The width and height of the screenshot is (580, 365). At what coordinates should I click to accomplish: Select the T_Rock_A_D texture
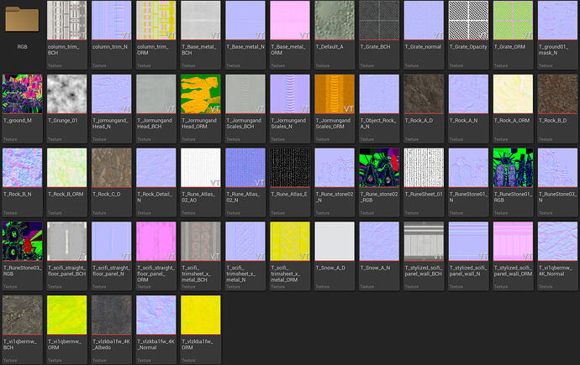(424, 95)
